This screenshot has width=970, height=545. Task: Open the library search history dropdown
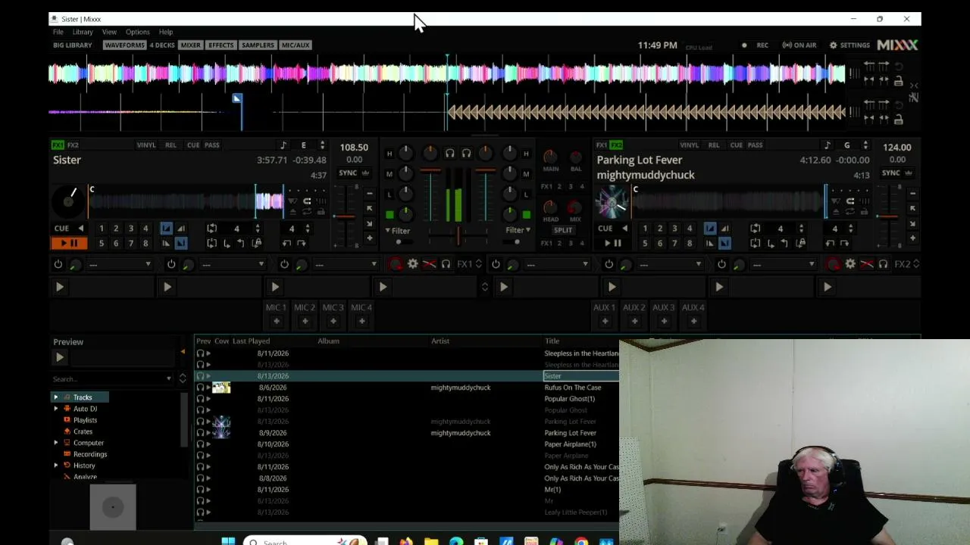[x=169, y=378]
